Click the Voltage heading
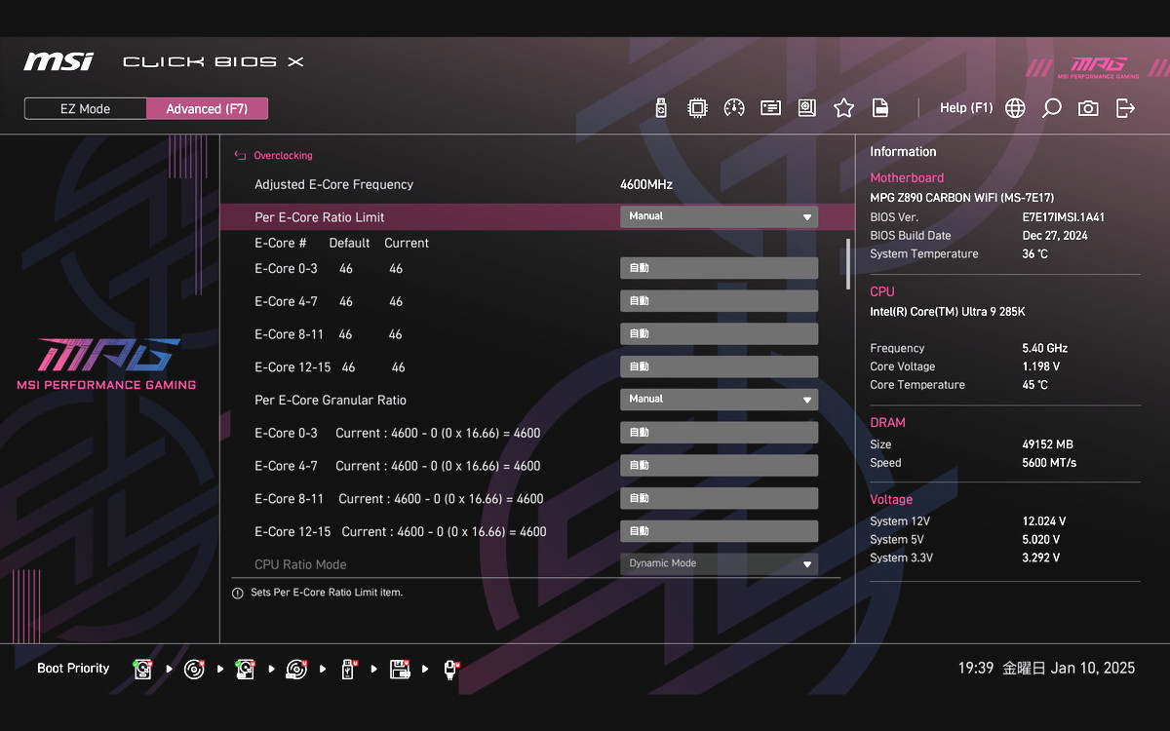The image size is (1170, 731). (891, 499)
